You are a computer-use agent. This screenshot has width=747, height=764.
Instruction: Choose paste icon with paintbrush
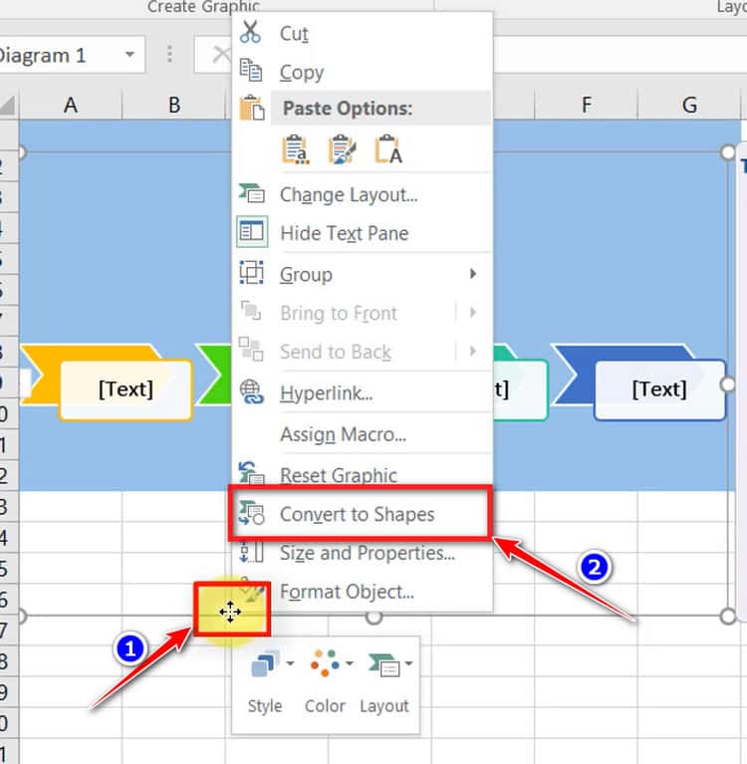[342, 149]
